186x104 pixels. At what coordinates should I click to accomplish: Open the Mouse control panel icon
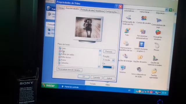(157, 45)
